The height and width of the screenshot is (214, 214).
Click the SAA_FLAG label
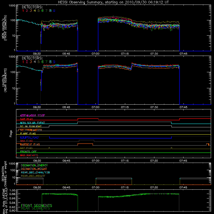26,141
